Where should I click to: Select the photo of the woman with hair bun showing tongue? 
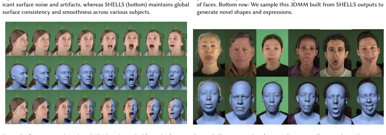368,53
